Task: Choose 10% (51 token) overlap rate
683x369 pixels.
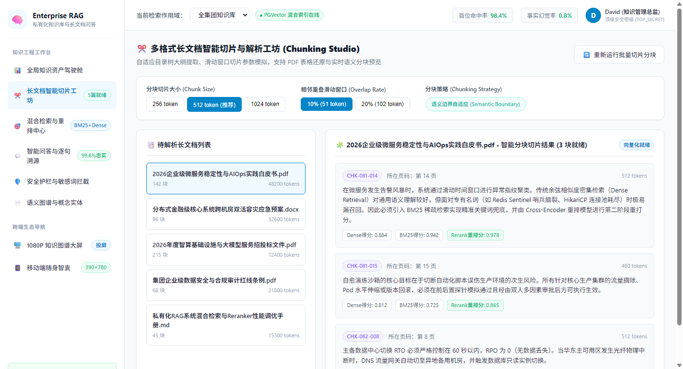Action: point(327,104)
